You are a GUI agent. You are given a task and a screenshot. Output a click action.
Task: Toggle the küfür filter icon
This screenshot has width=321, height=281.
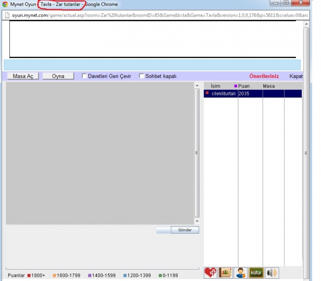point(256,273)
